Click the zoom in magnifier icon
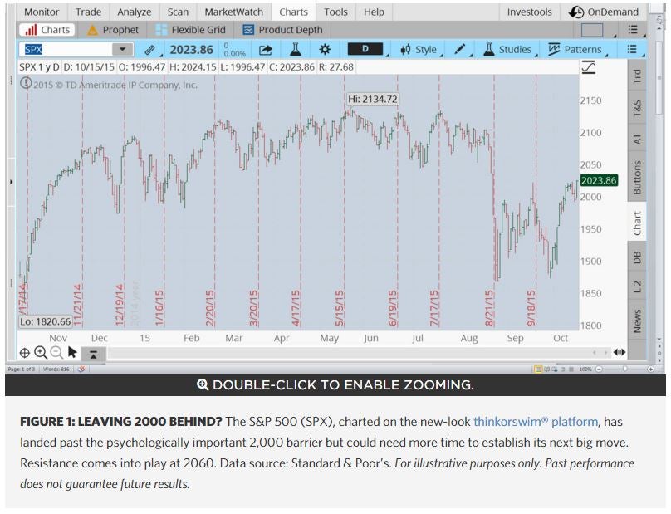Viewport: 671px width, 514px height. (41, 353)
